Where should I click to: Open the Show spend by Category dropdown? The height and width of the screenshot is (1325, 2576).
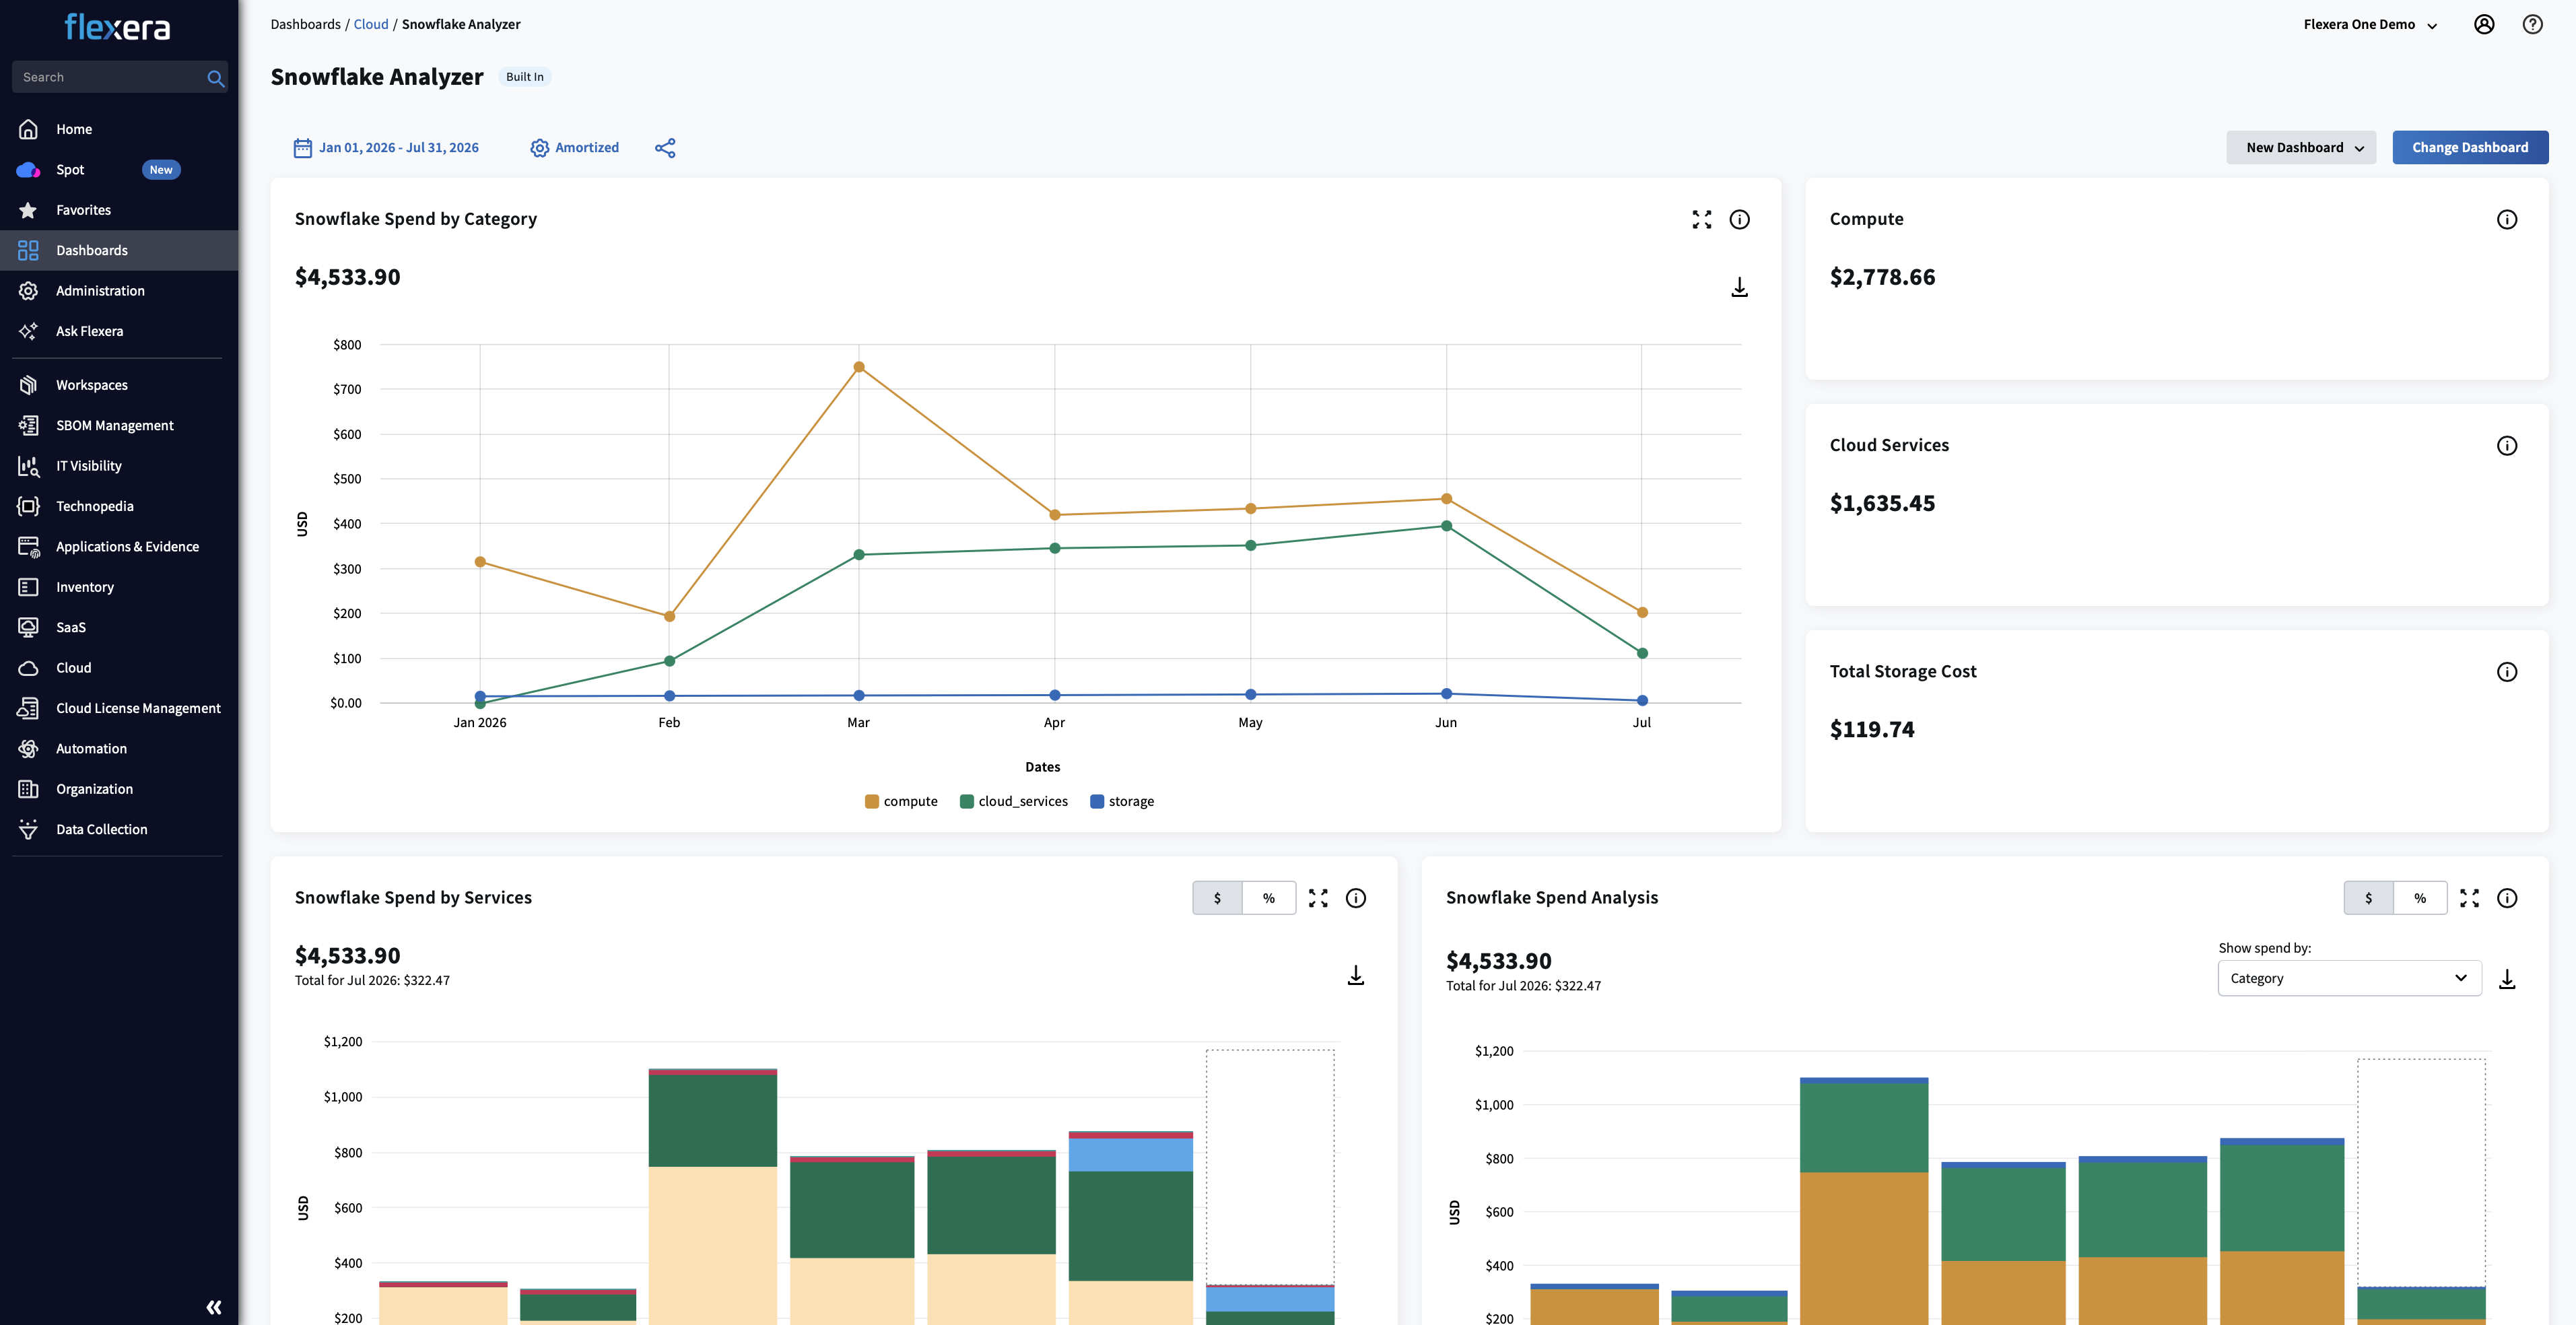[x=2350, y=978]
